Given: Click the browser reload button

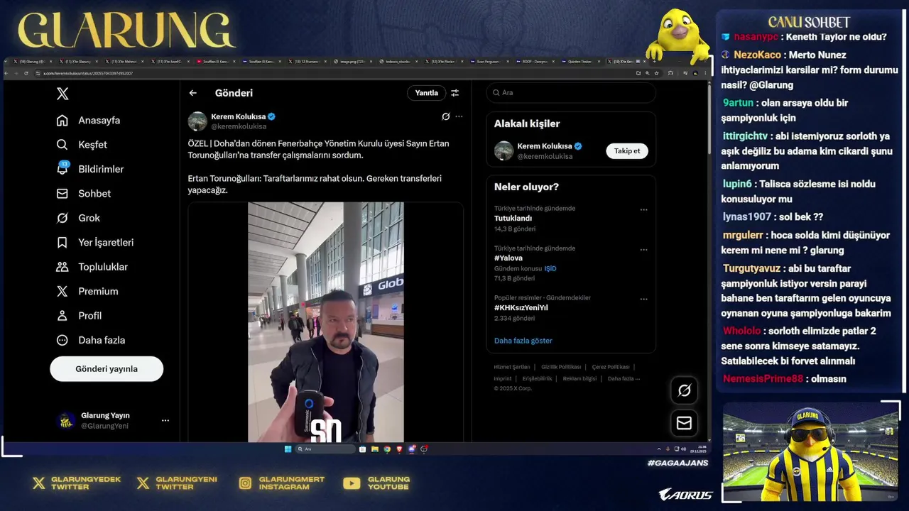Looking at the screenshot, I should 26,73.
